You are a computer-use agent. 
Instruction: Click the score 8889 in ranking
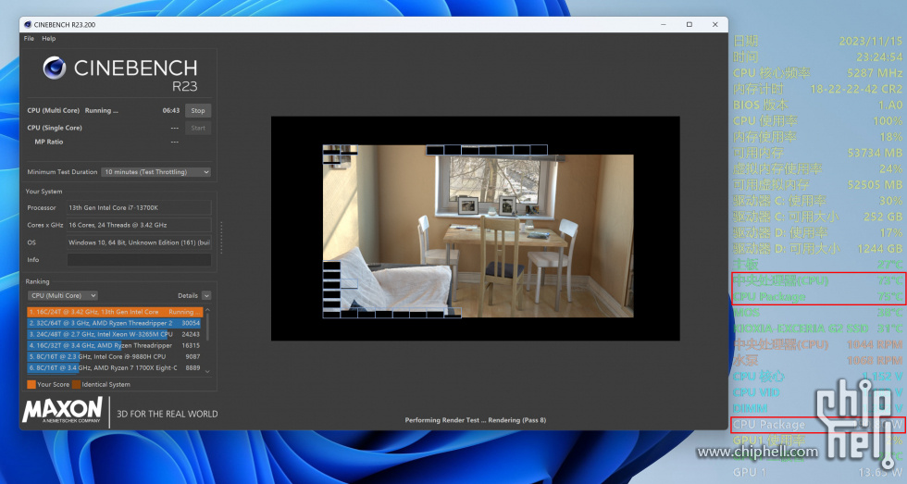point(193,367)
